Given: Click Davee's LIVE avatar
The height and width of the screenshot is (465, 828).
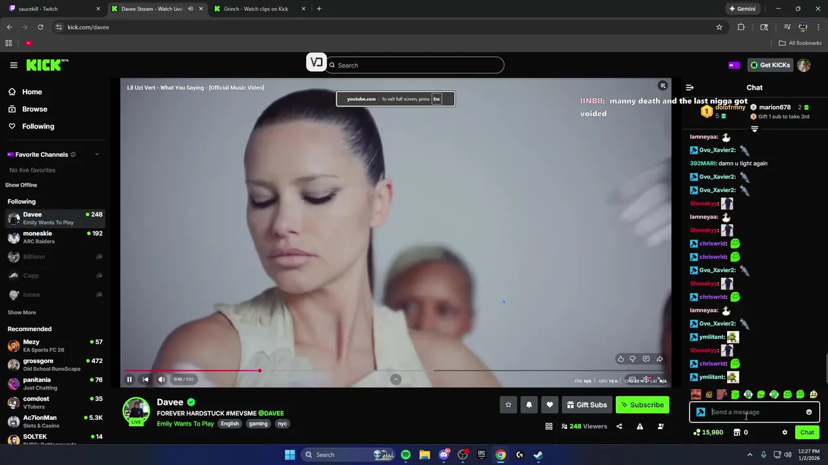Looking at the screenshot, I should [x=136, y=411].
